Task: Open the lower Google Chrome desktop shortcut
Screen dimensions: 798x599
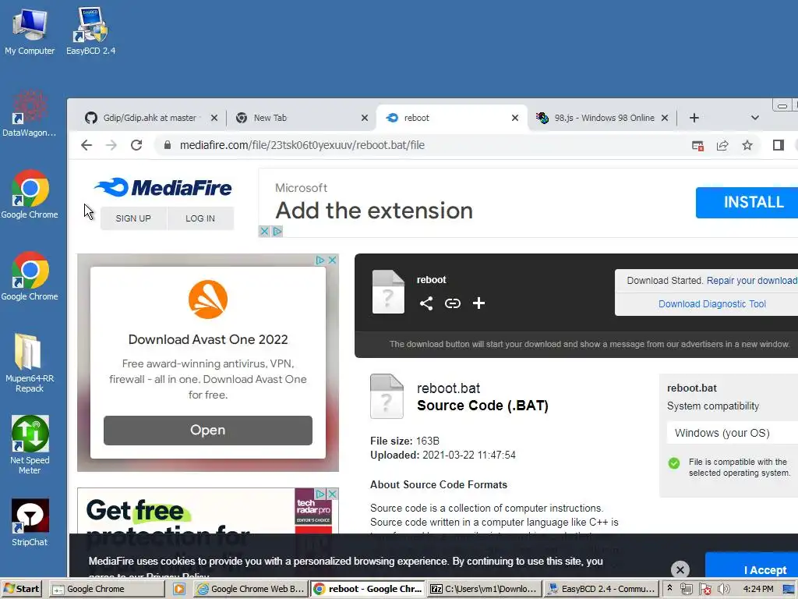Action: tap(30, 276)
